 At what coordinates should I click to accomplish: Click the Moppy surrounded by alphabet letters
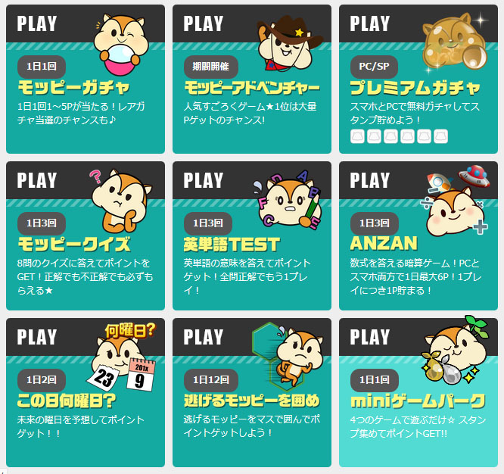(x=288, y=199)
